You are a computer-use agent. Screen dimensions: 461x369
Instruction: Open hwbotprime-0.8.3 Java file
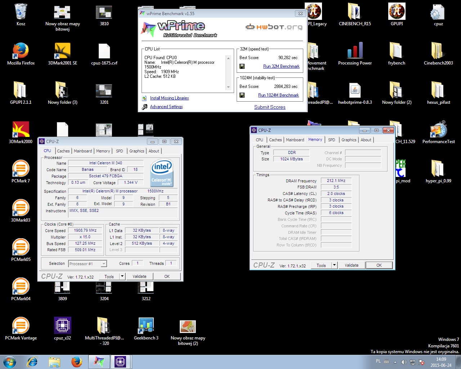[355, 93]
